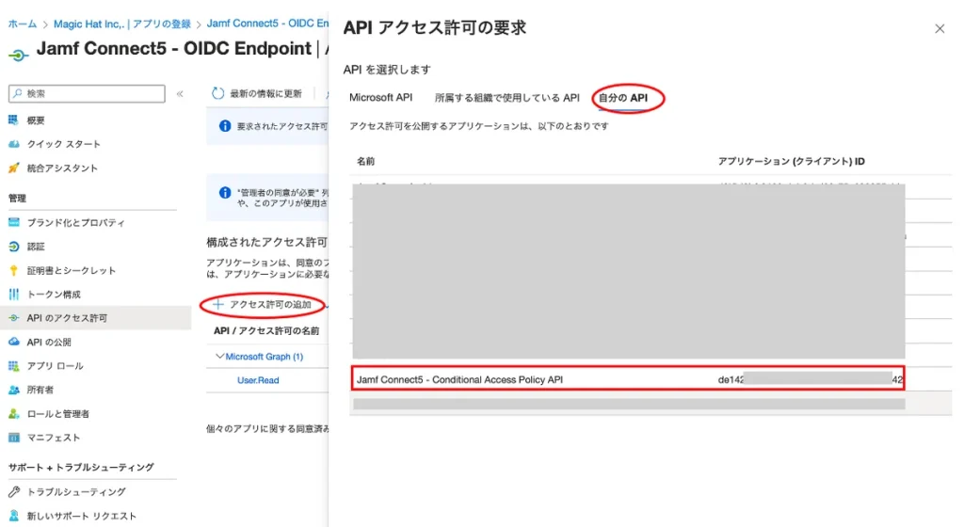Open the アプリ ロール grid icon
The height and width of the screenshot is (527, 964).
point(13,366)
